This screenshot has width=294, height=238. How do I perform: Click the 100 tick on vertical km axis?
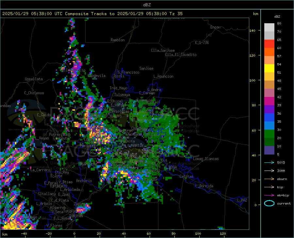252,80
